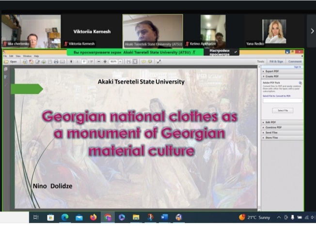
Task: Collapse the Create PDF section
Action: [282, 76]
